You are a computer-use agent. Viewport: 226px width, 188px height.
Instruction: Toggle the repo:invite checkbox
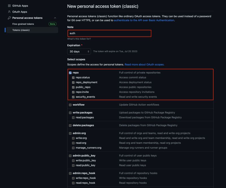[73, 92]
